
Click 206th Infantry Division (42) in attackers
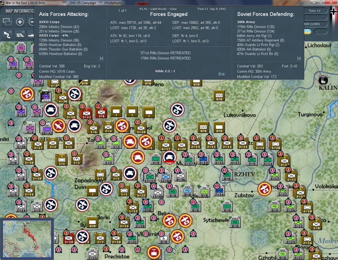point(59,27)
